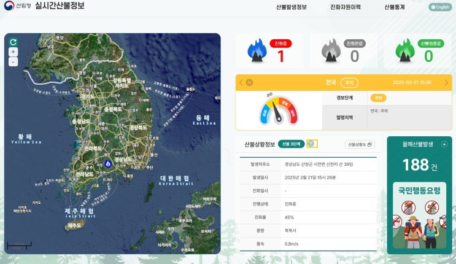Click the 풍속 value 0.8m/s
This screenshot has width=456, height=264.
tap(292, 244)
